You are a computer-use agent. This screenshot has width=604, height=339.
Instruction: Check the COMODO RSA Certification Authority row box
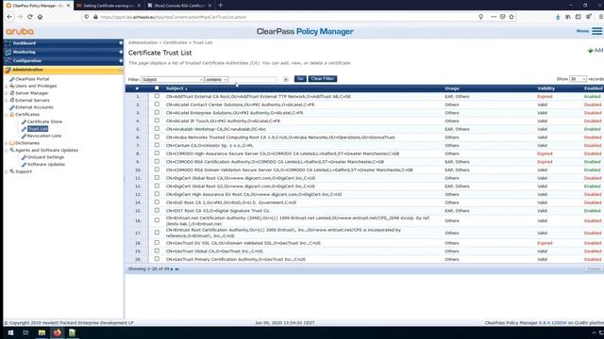[157, 161]
